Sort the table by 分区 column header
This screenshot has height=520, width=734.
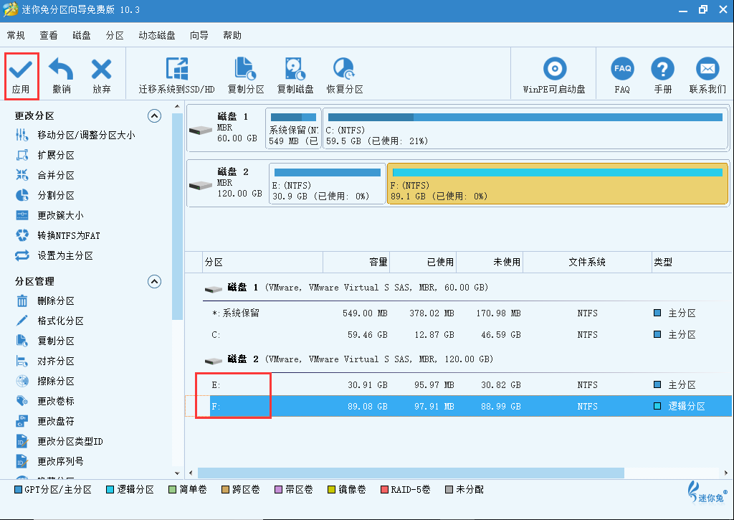click(x=263, y=263)
